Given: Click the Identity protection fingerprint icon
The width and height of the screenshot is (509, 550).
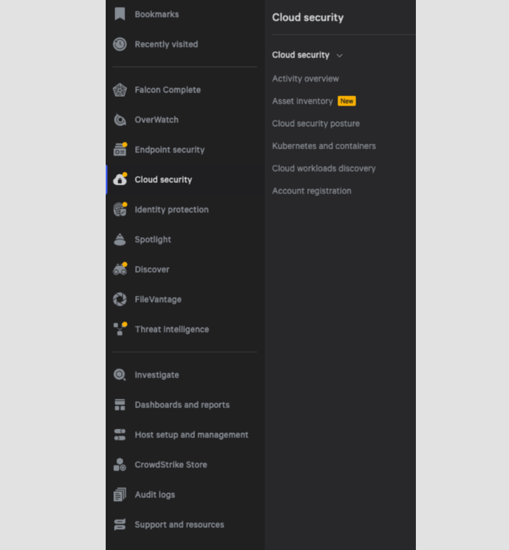Looking at the screenshot, I should click(x=120, y=210).
